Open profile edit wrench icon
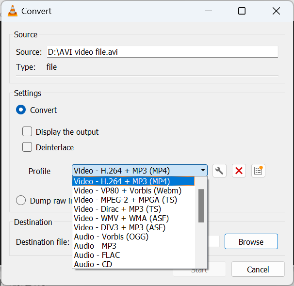This screenshot has width=294, height=286. coord(219,171)
